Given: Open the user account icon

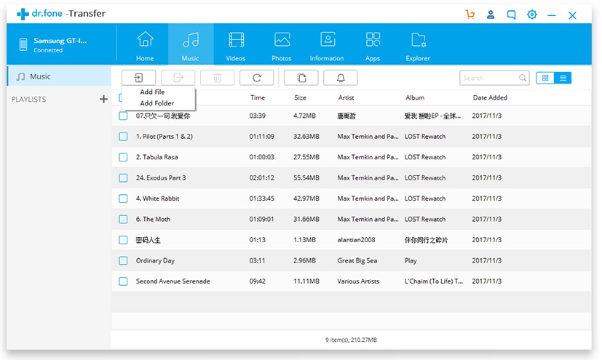Looking at the screenshot, I should pos(491,15).
